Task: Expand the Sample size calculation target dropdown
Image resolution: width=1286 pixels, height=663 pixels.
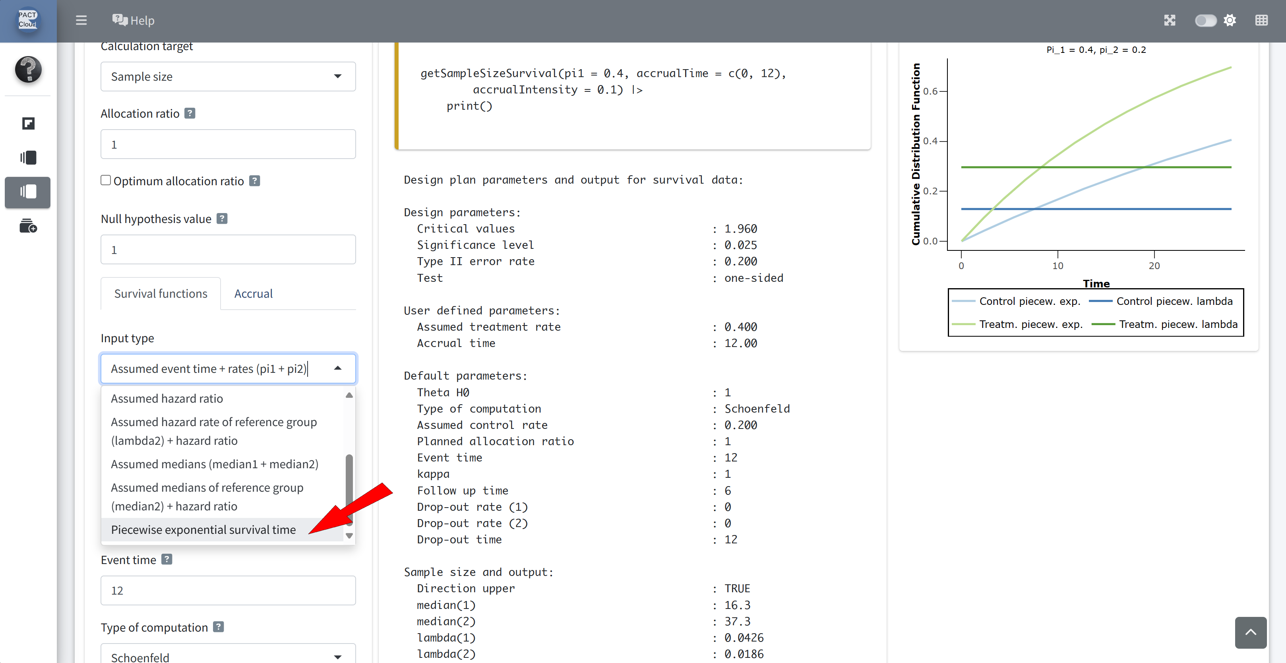Action: pos(228,76)
